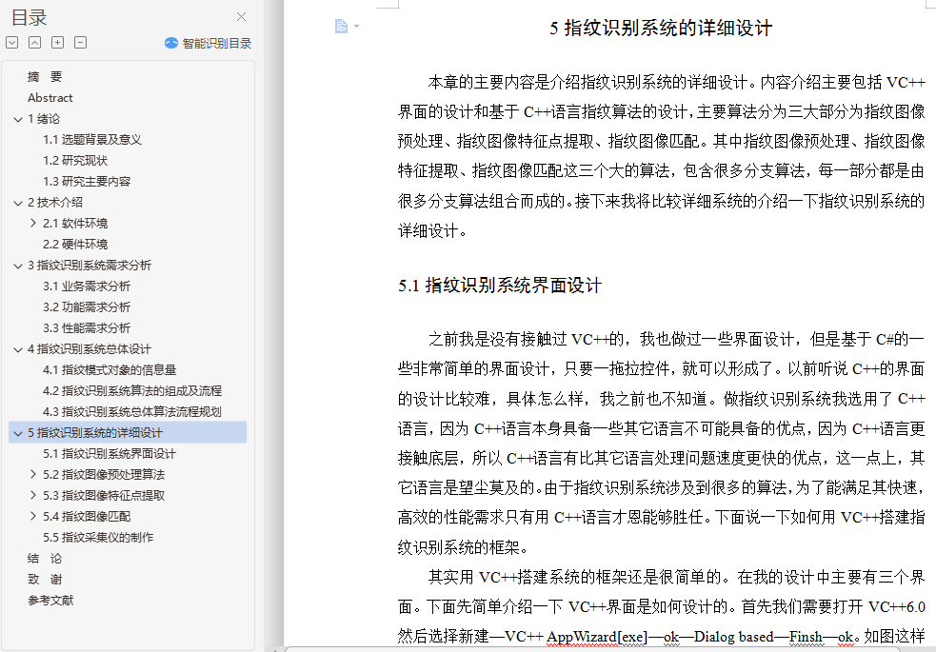936x652 pixels.
Task: Click the text Dialog based in document
Action: [x=733, y=637]
